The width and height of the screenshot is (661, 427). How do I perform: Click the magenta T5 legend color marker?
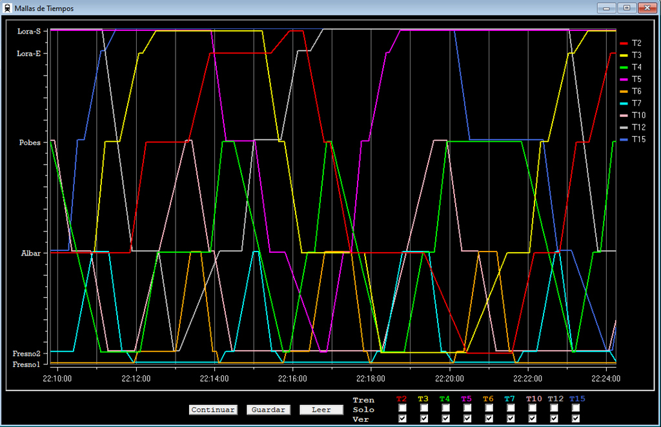tap(624, 79)
